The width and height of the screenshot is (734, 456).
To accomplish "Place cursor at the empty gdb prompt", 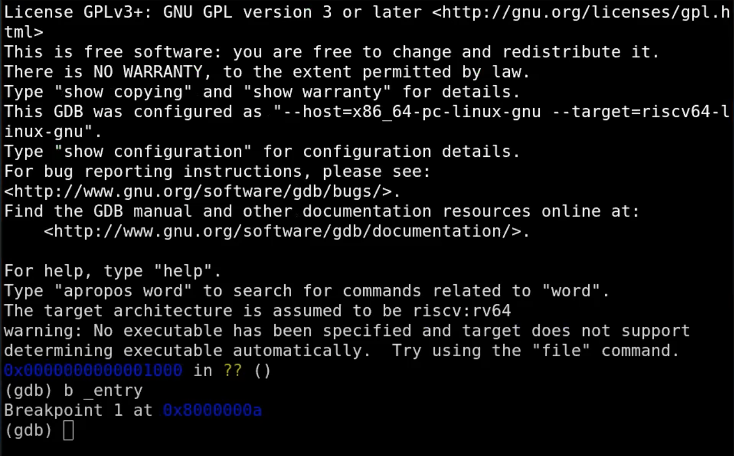I will [x=68, y=430].
